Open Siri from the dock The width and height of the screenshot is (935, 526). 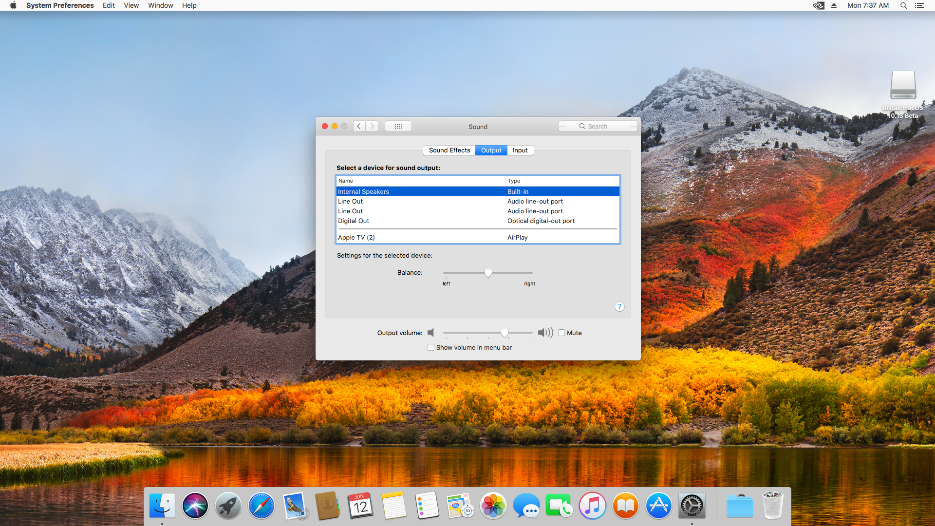click(195, 506)
